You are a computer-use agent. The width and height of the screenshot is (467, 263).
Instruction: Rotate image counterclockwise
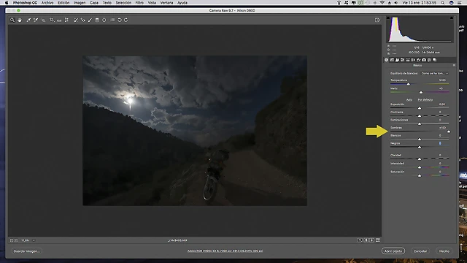click(x=119, y=20)
